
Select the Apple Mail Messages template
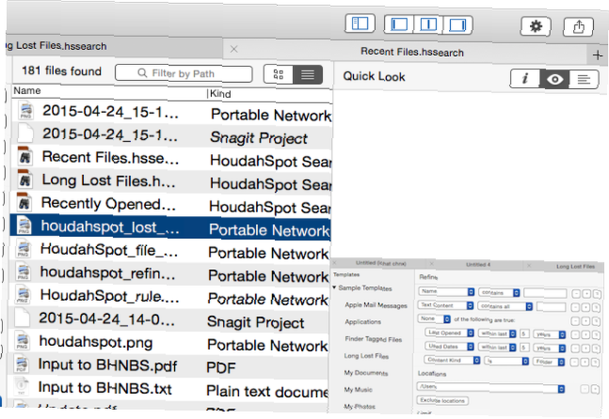376,305
